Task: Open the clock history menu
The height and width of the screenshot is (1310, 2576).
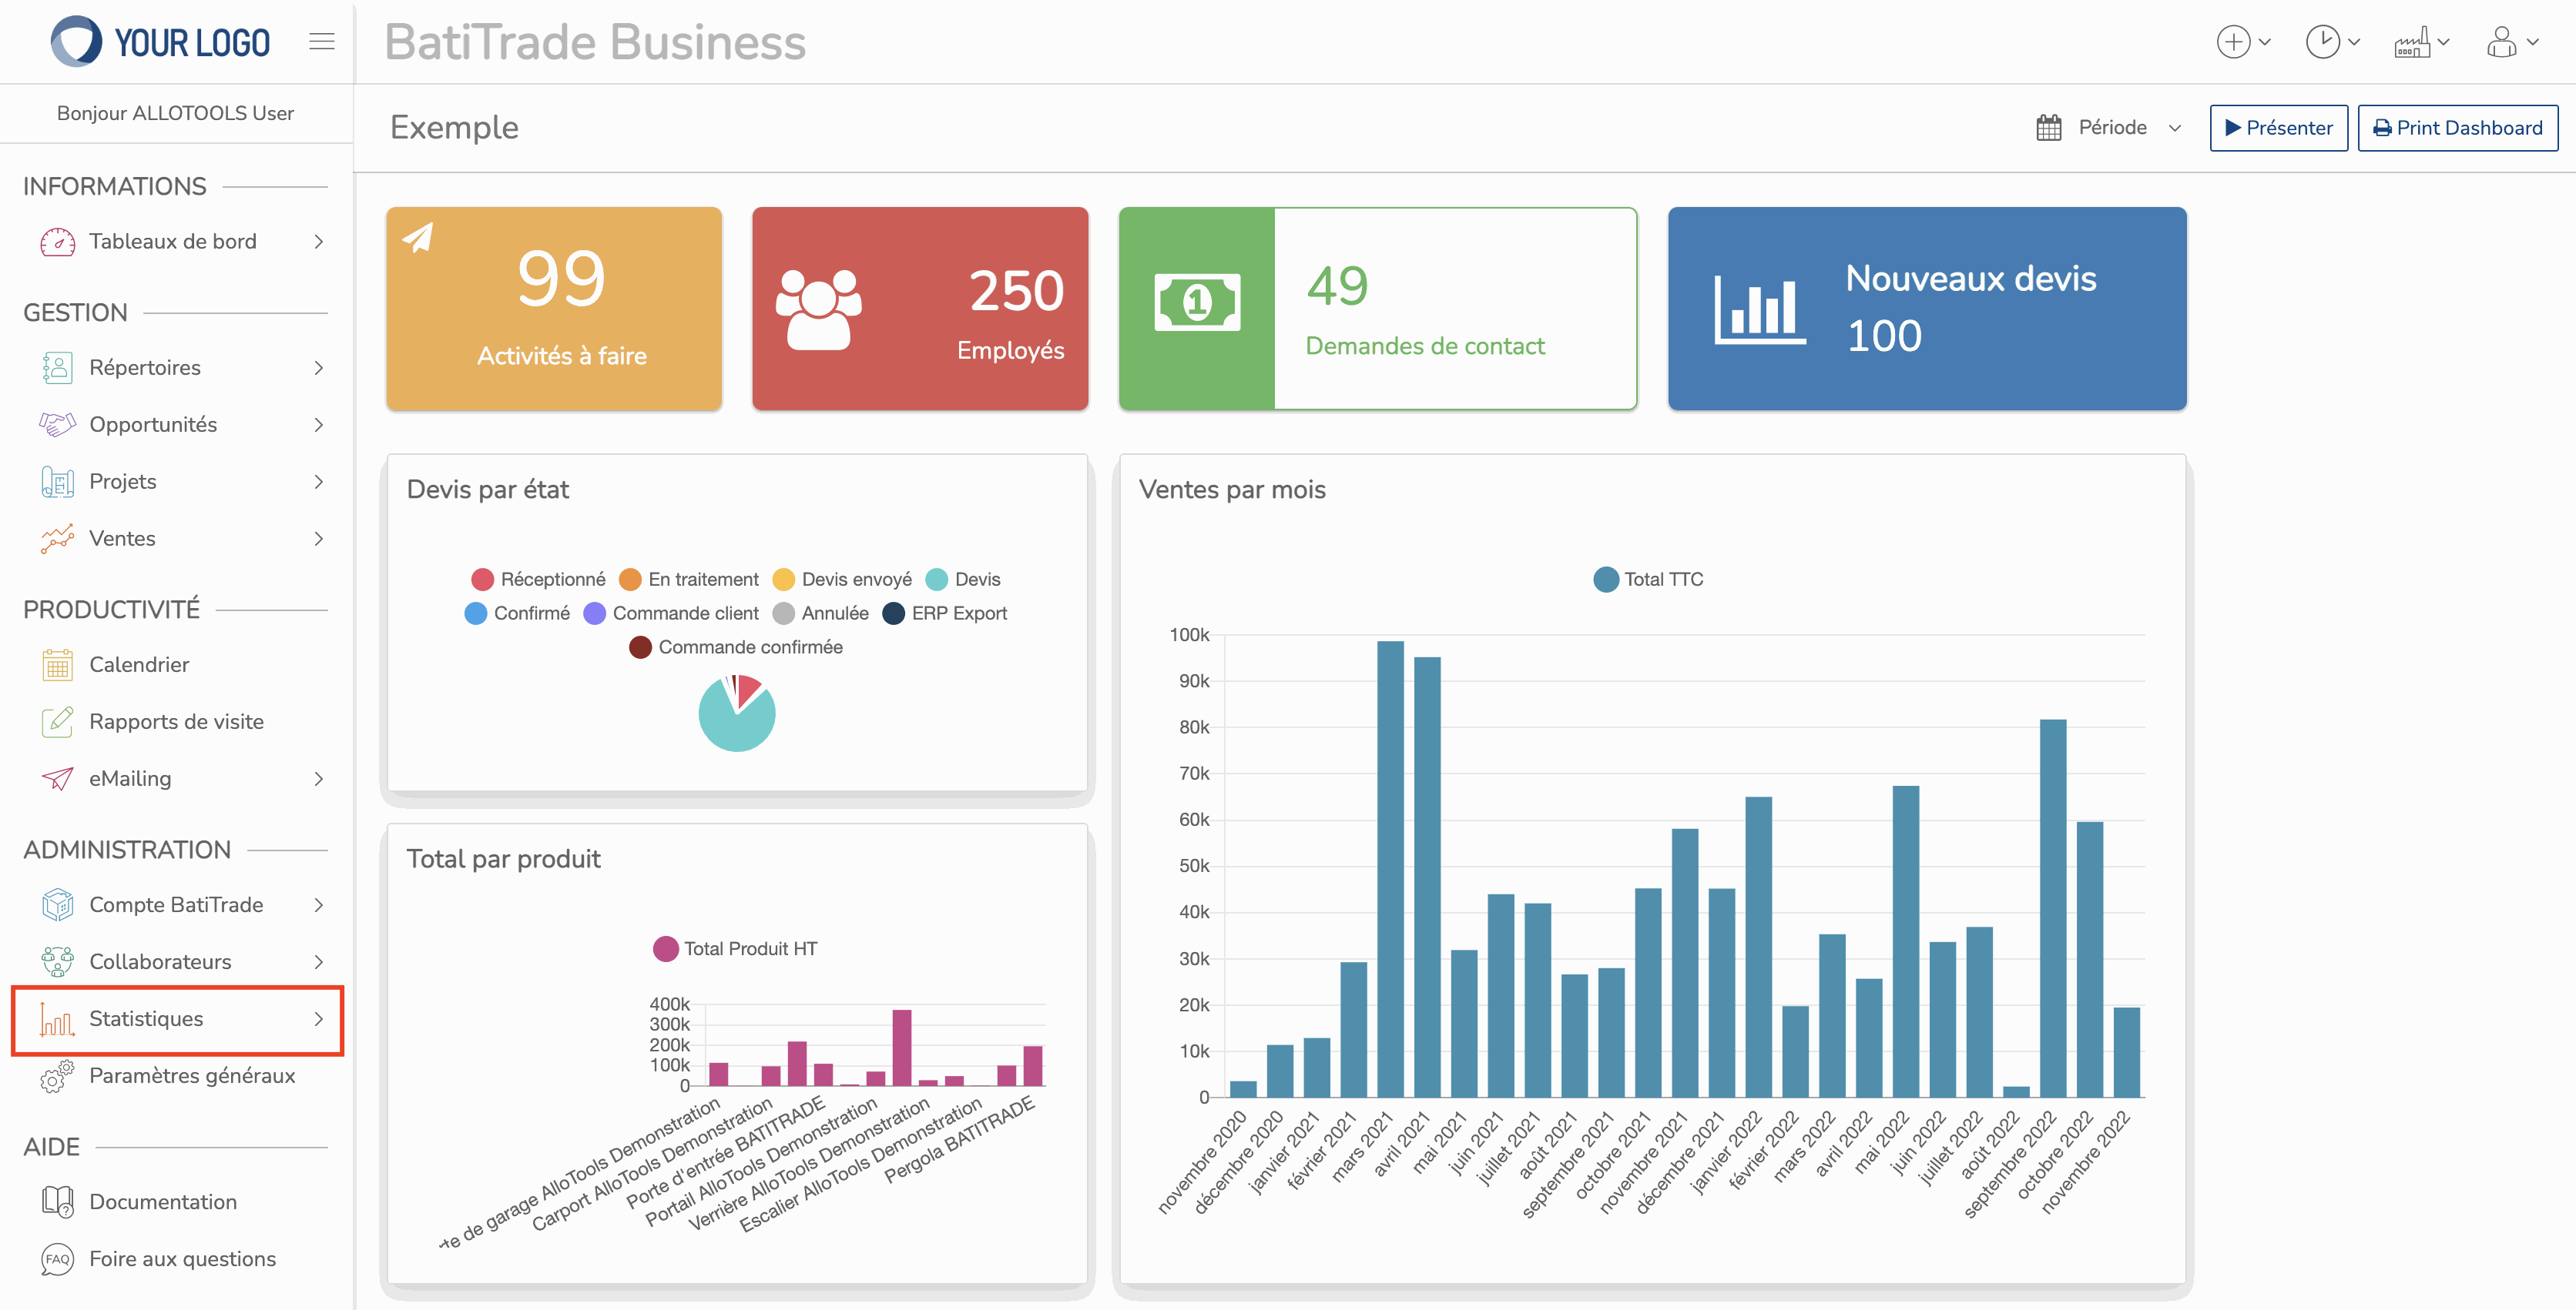Action: [2332, 42]
